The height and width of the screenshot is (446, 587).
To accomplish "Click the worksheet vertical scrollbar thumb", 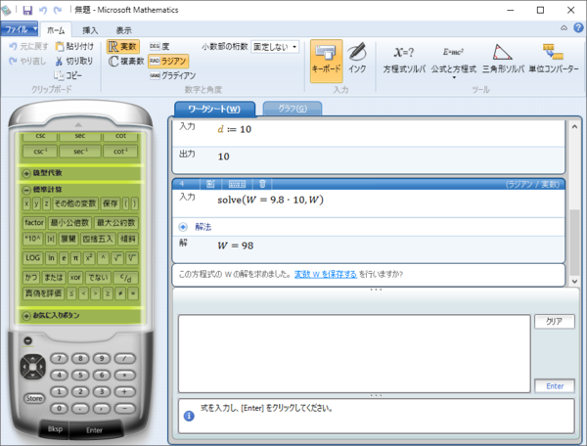I will point(574,243).
